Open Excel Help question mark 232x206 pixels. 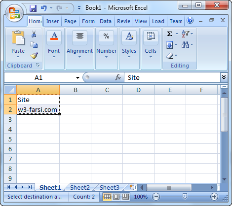(190, 21)
